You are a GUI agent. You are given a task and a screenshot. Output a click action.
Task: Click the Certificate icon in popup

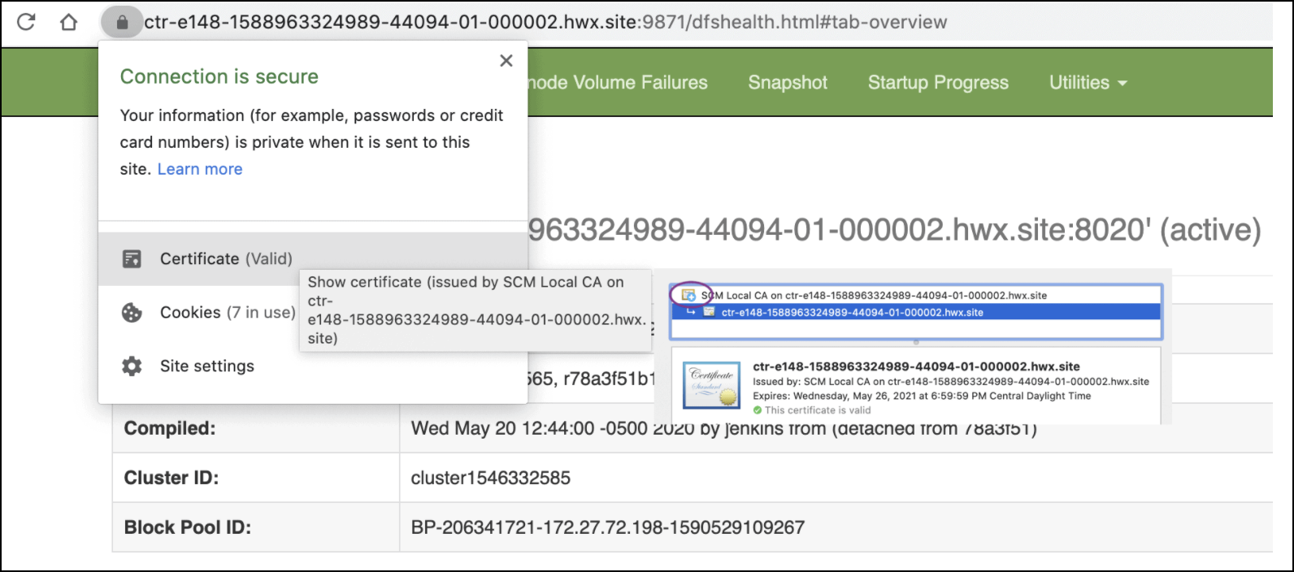coord(132,259)
